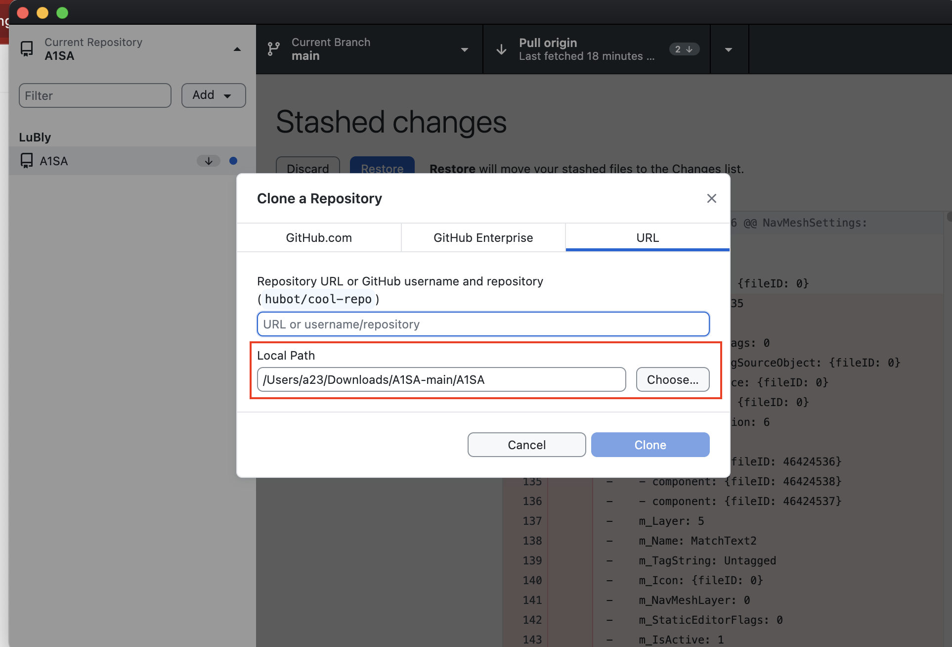Click the pull arrow badge beside A1SA
The height and width of the screenshot is (647, 952).
tap(209, 161)
